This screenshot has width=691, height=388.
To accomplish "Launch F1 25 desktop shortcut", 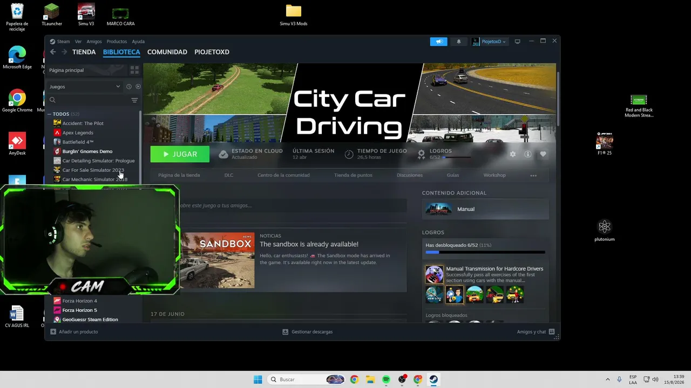I will (x=605, y=144).
